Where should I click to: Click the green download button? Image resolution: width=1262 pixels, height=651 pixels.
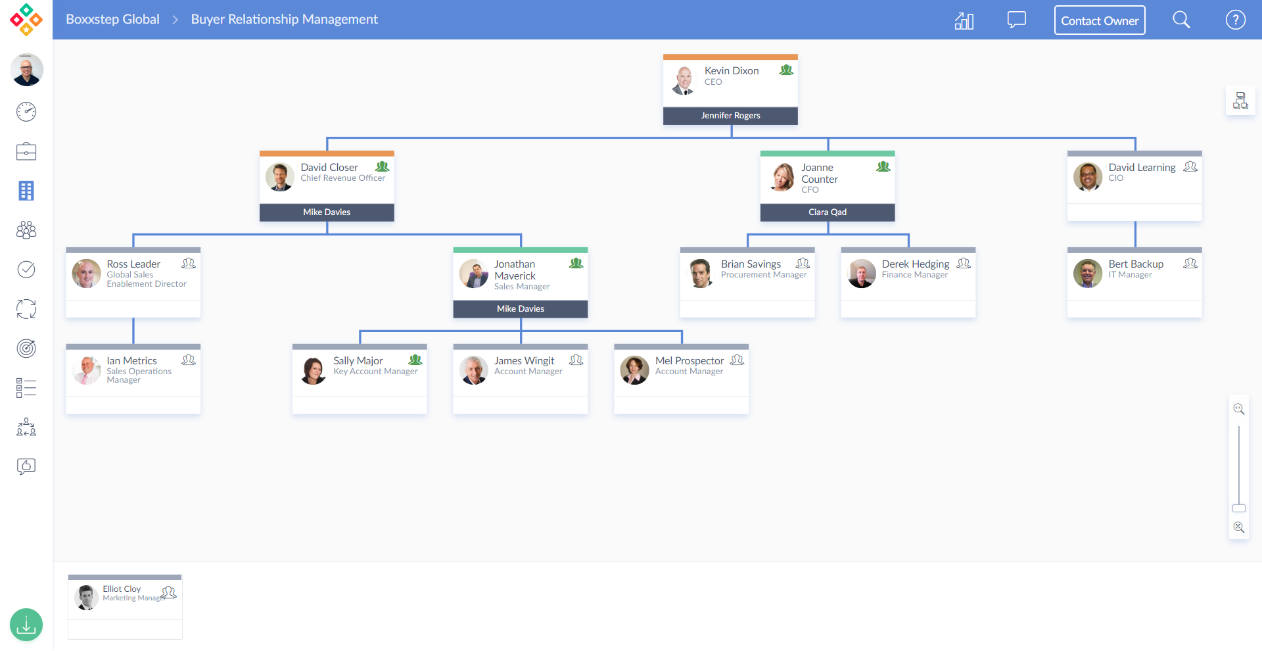(x=26, y=625)
